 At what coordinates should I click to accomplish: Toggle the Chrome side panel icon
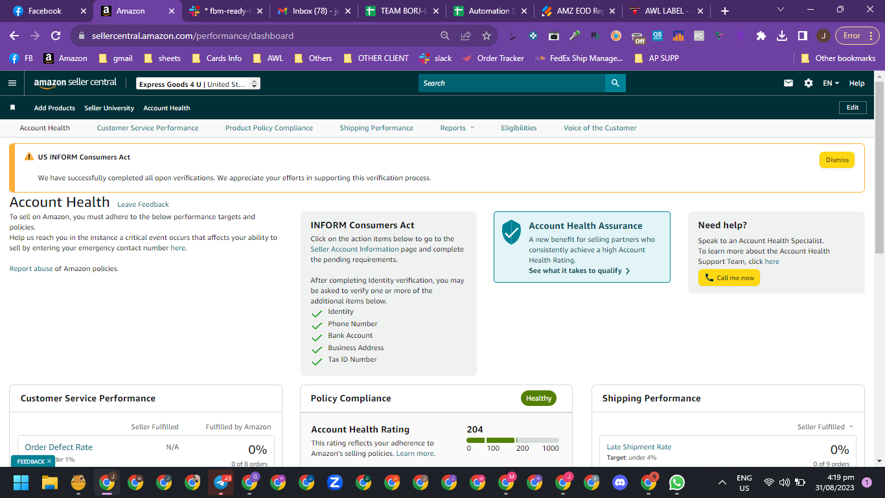pos(803,36)
